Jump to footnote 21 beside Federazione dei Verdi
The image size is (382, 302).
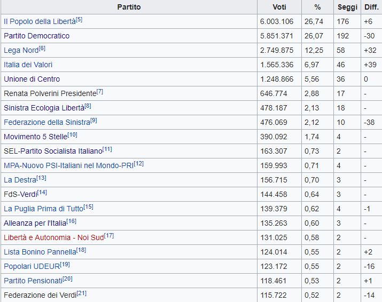coord(82,293)
